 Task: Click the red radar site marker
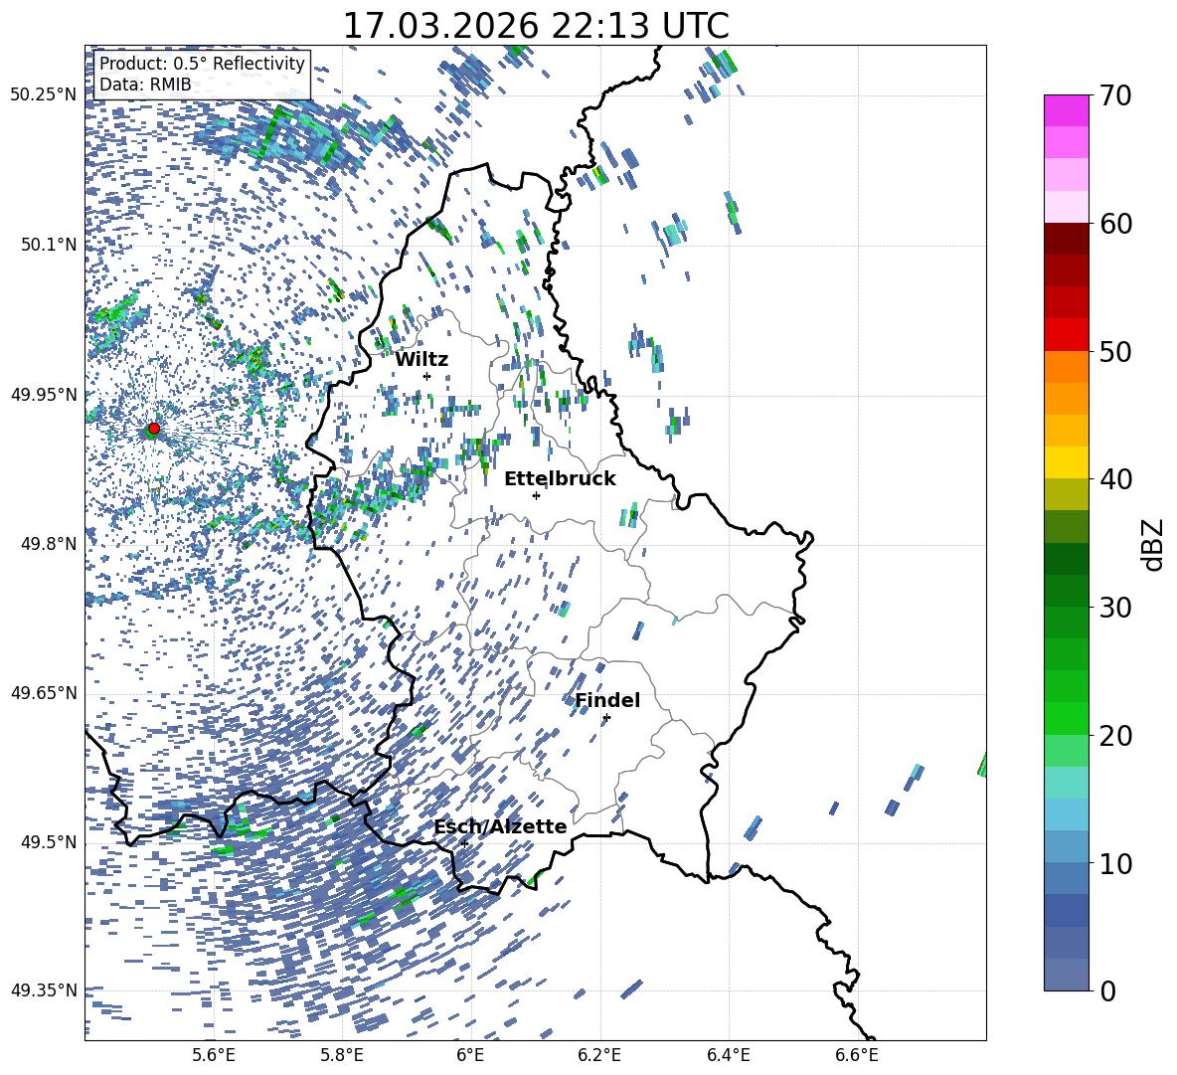click(x=154, y=429)
